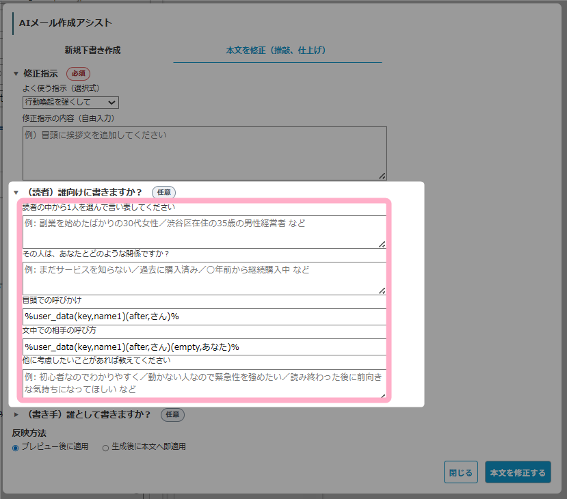The height and width of the screenshot is (499, 567).
Task: Select the プレビュー後に適用 radio button
Action: [x=16, y=447]
